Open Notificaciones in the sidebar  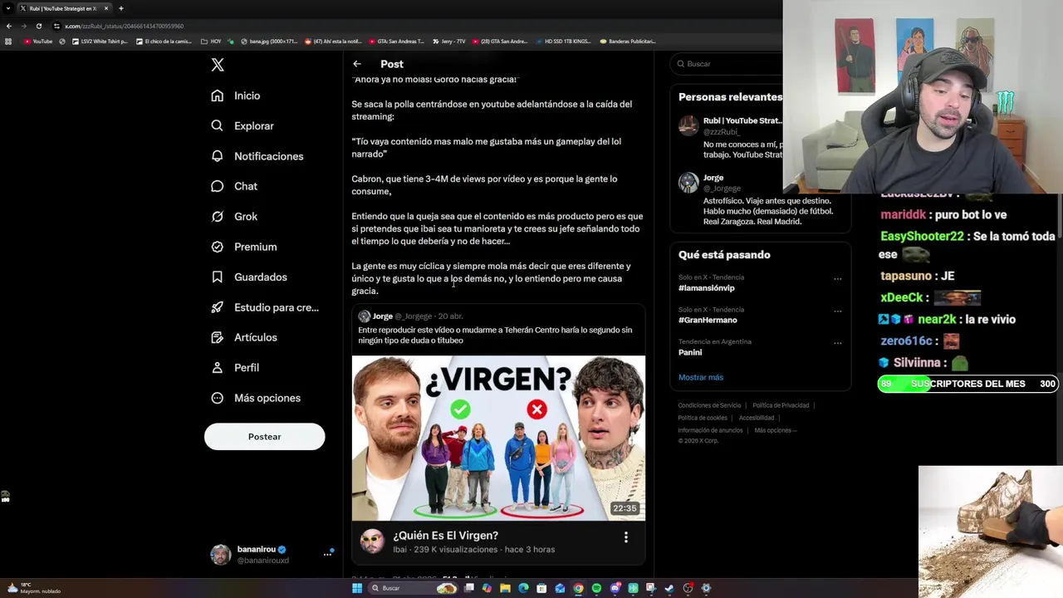pyautogui.click(x=257, y=156)
